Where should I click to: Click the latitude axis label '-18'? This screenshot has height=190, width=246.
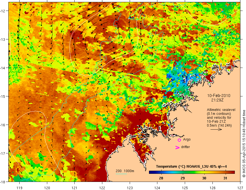(x=3, y=182)
